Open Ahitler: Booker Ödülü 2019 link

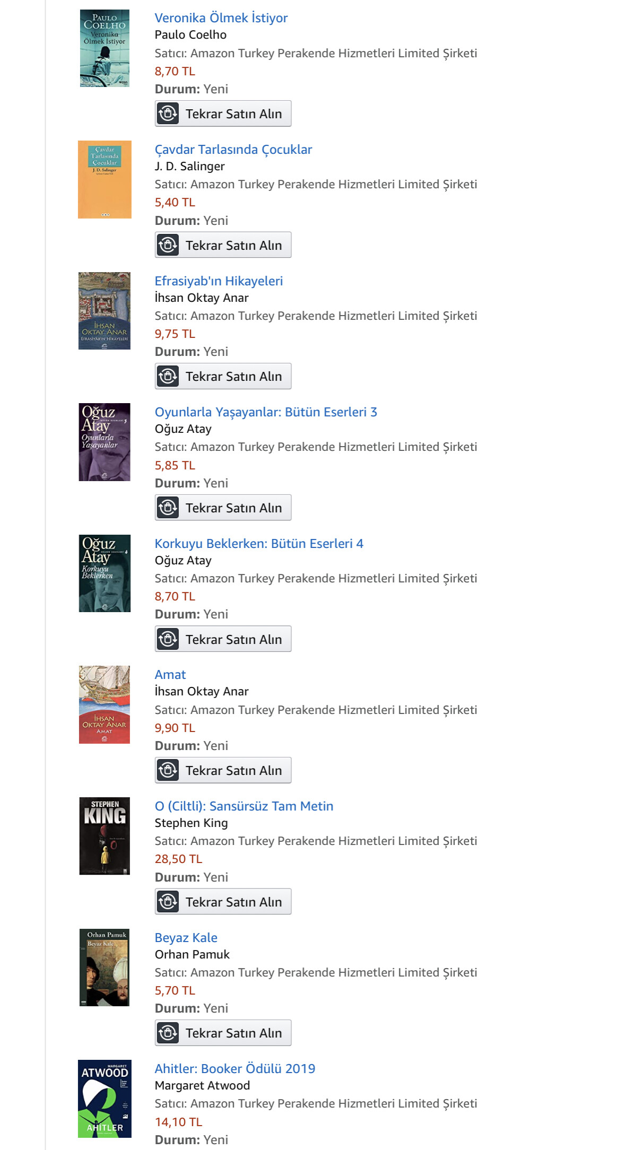235,1069
